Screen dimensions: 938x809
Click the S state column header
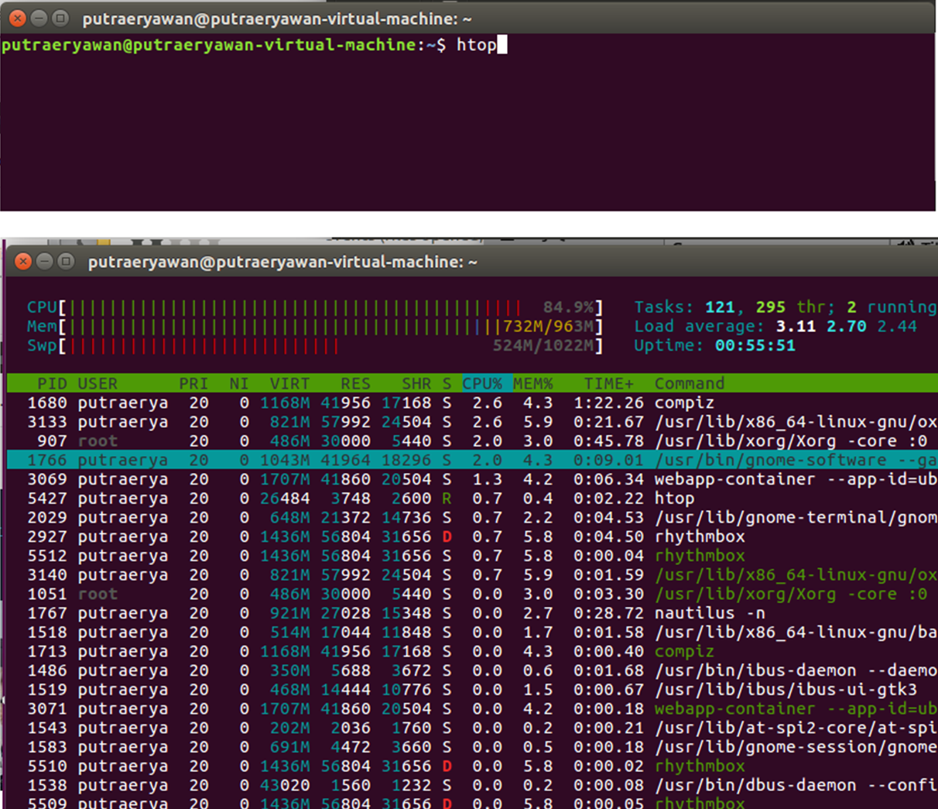[x=447, y=383]
